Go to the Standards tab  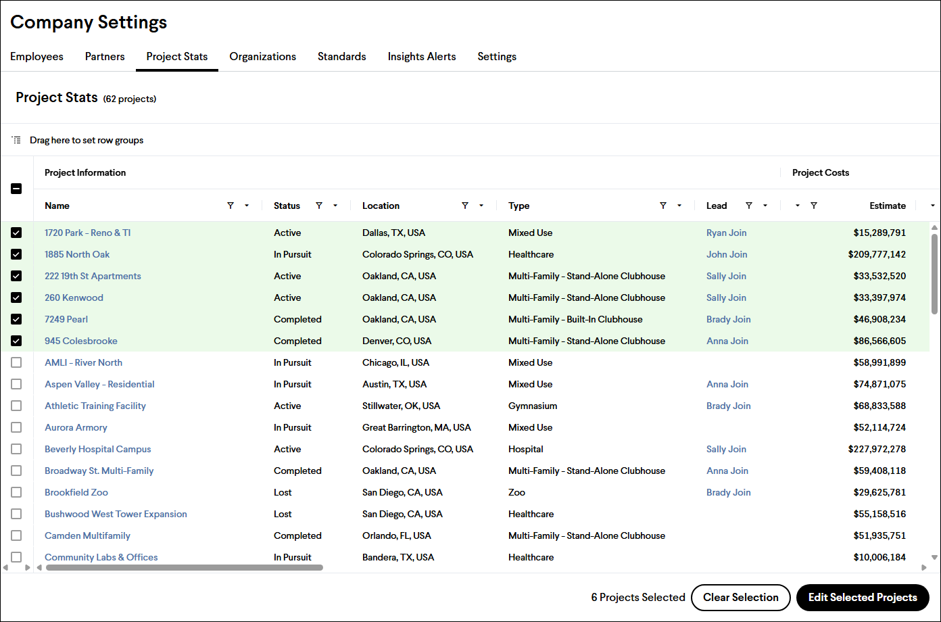[x=342, y=57]
